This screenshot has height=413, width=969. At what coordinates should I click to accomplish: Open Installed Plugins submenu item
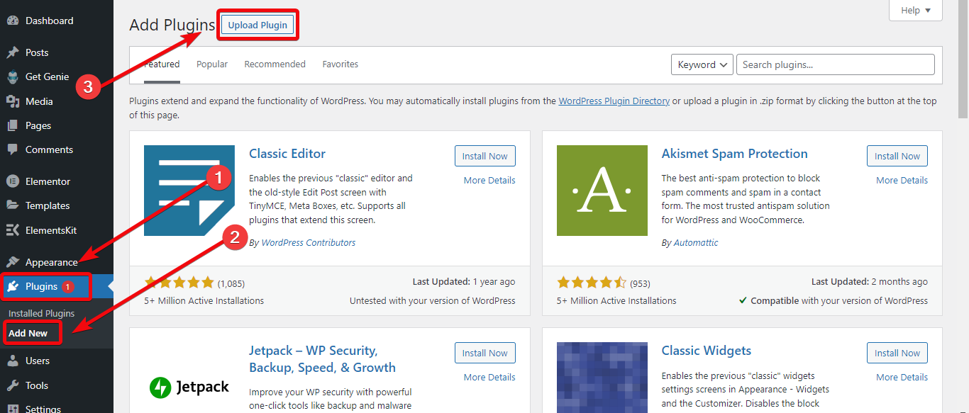[41, 313]
